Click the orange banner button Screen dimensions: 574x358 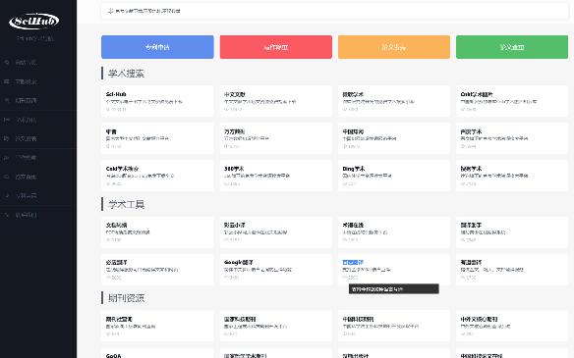coord(394,47)
